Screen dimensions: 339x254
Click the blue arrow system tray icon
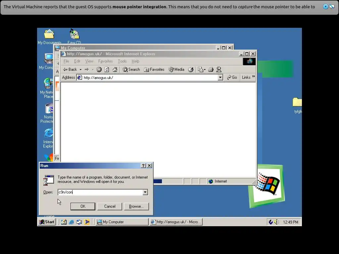[x=271, y=222]
